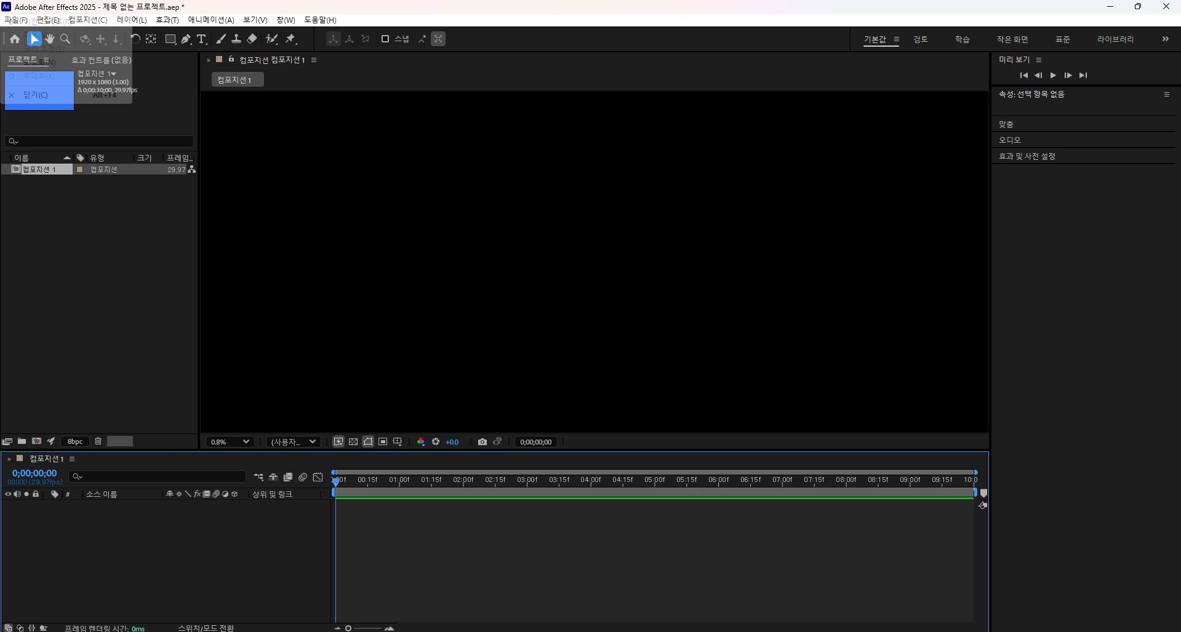Open the 0.8% magnification dropdown

click(x=230, y=442)
